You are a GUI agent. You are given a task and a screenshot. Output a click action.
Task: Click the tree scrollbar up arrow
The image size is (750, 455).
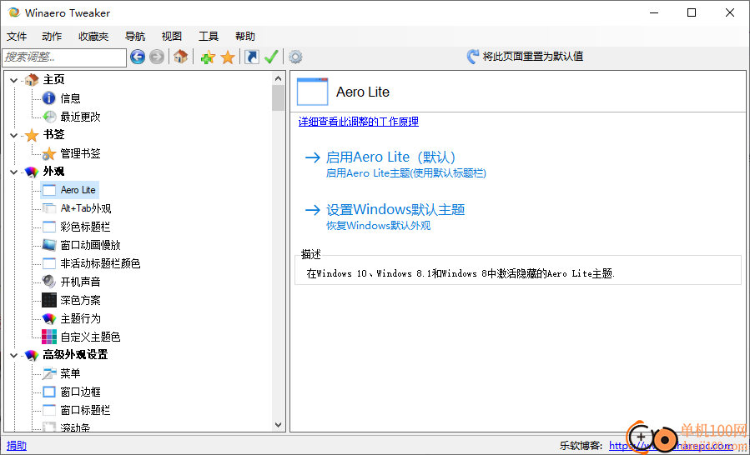(279, 77)
